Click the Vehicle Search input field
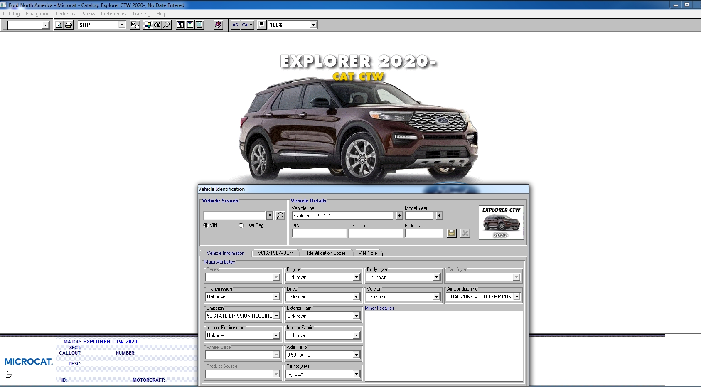701x387 pixels. coord(235,216)
